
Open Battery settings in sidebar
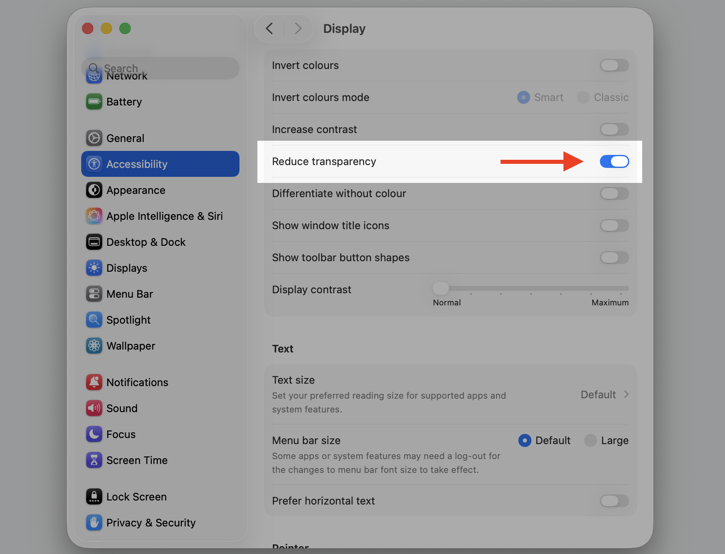point(160,101)
